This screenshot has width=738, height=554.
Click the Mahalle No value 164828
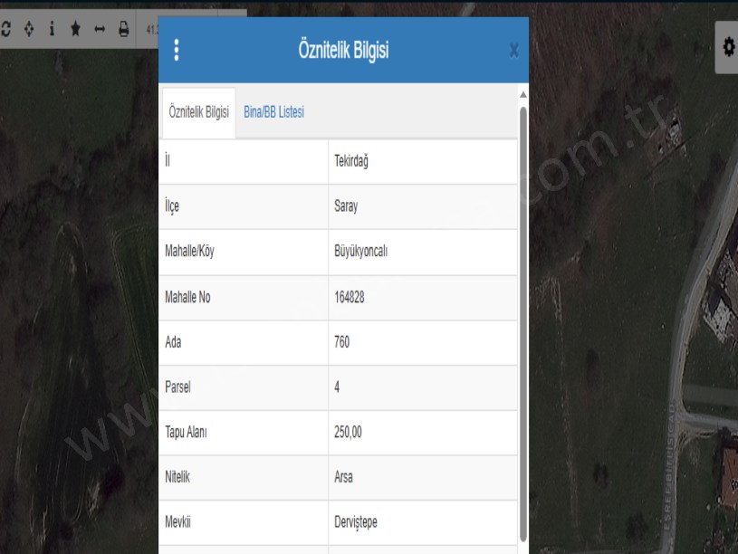350,297
